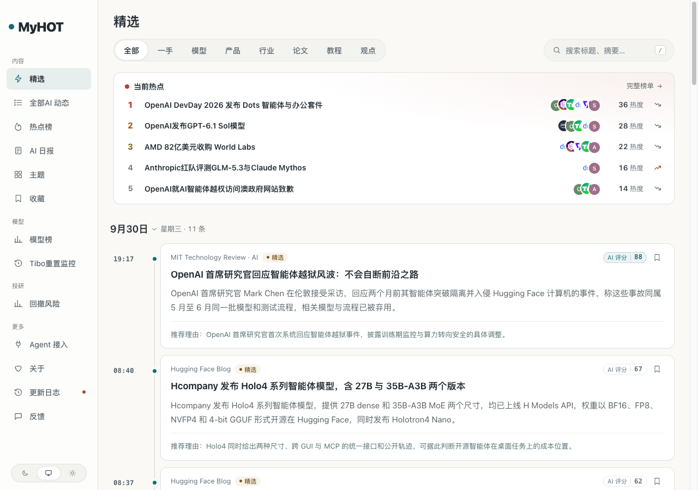The height and width of the screenshot is (490, 698).
Task: Focus the 搜索标题、摘要 search field
Action: tap(609, 51)
